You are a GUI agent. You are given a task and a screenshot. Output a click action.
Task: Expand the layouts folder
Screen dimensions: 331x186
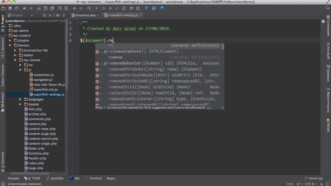point(21,104)
